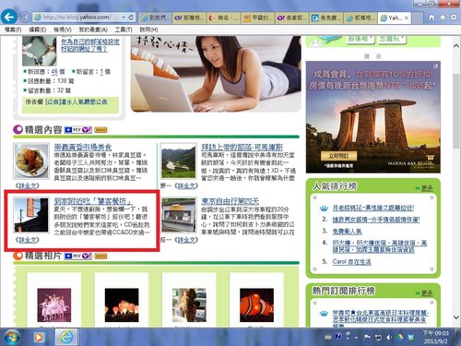This screenshot has width=461, height=346.
Task: Open the food plate thumbnail of 黃昏市場美食
Action: coord(31,161)
